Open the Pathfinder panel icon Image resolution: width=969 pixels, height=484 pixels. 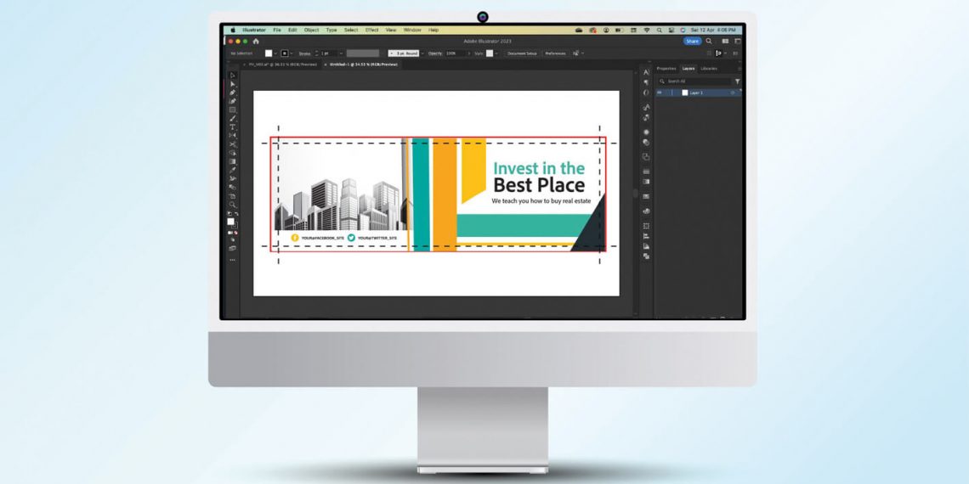tap(646, 256)
